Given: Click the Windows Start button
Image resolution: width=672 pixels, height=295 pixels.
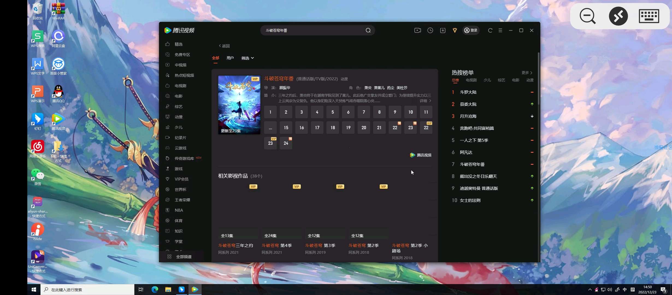Looking at the screenshot, I should pyautogui.click(x=34, y=290).
